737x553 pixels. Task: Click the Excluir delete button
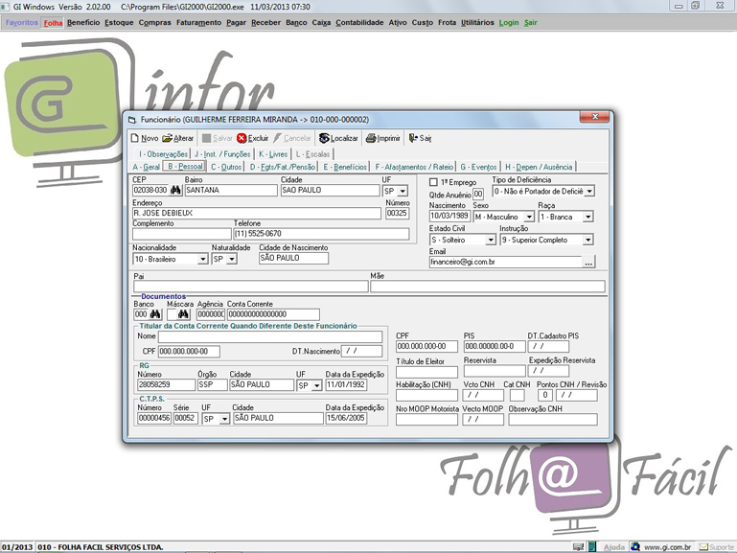252,138
